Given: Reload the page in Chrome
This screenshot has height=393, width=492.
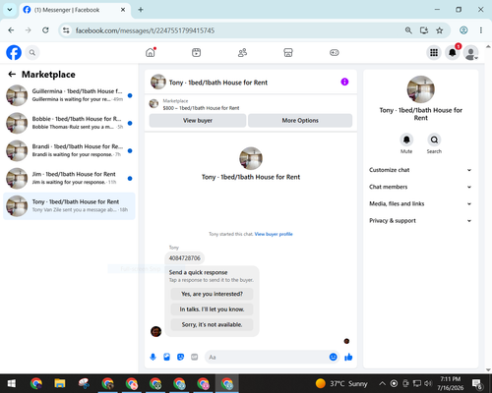Looking at the screenshot, I should click(45, 30).
